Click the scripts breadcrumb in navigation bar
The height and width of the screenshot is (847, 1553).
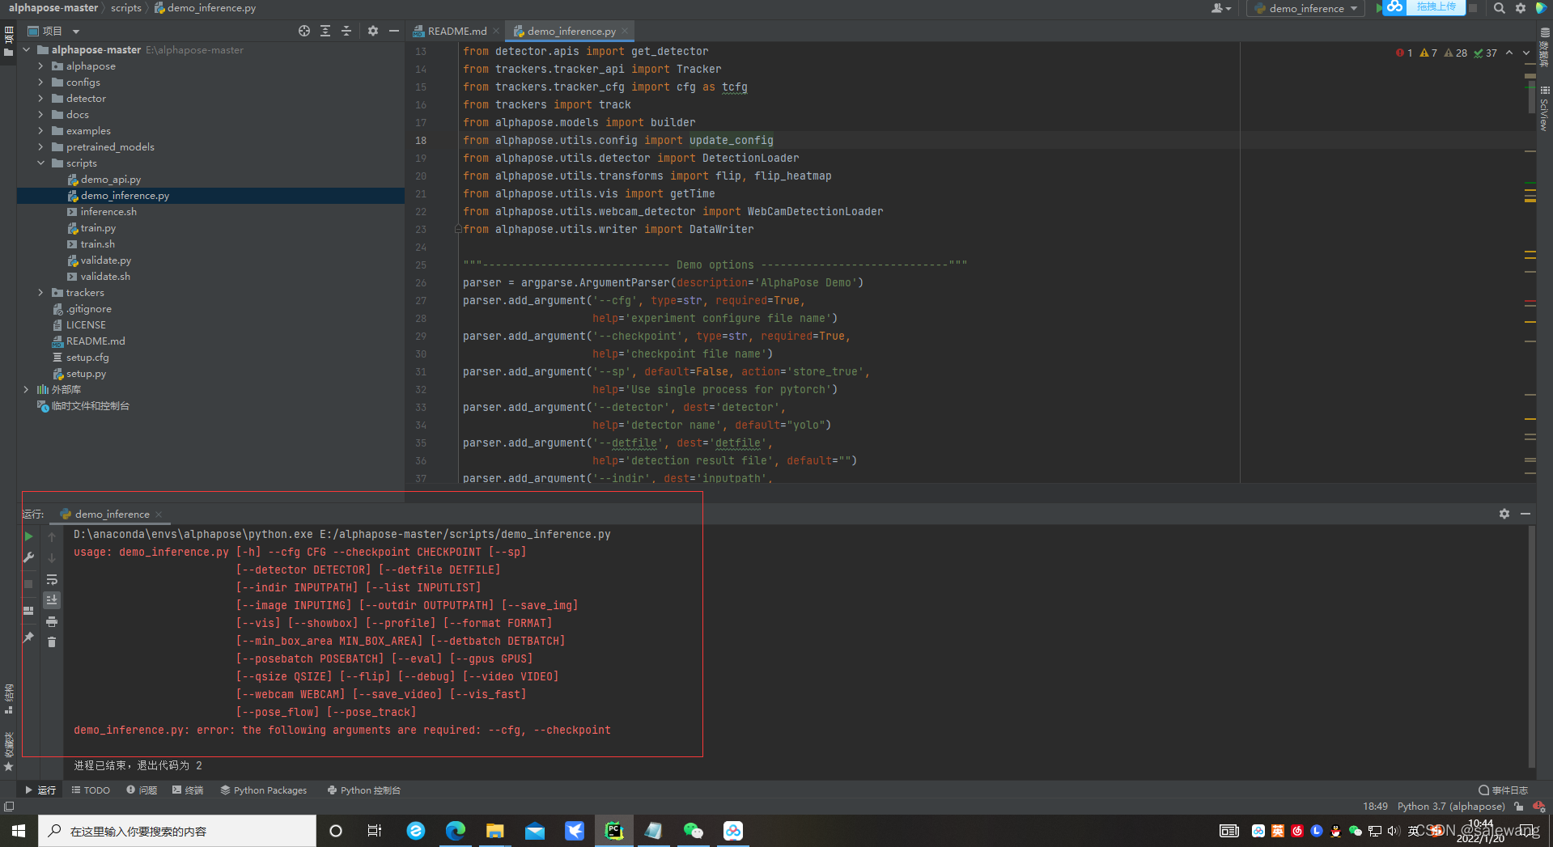[125, 8]
